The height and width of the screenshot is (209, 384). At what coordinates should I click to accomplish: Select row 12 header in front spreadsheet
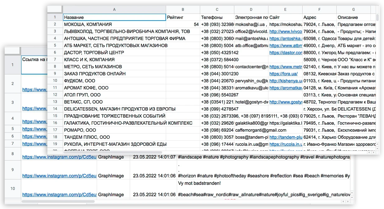pos(55,95)
